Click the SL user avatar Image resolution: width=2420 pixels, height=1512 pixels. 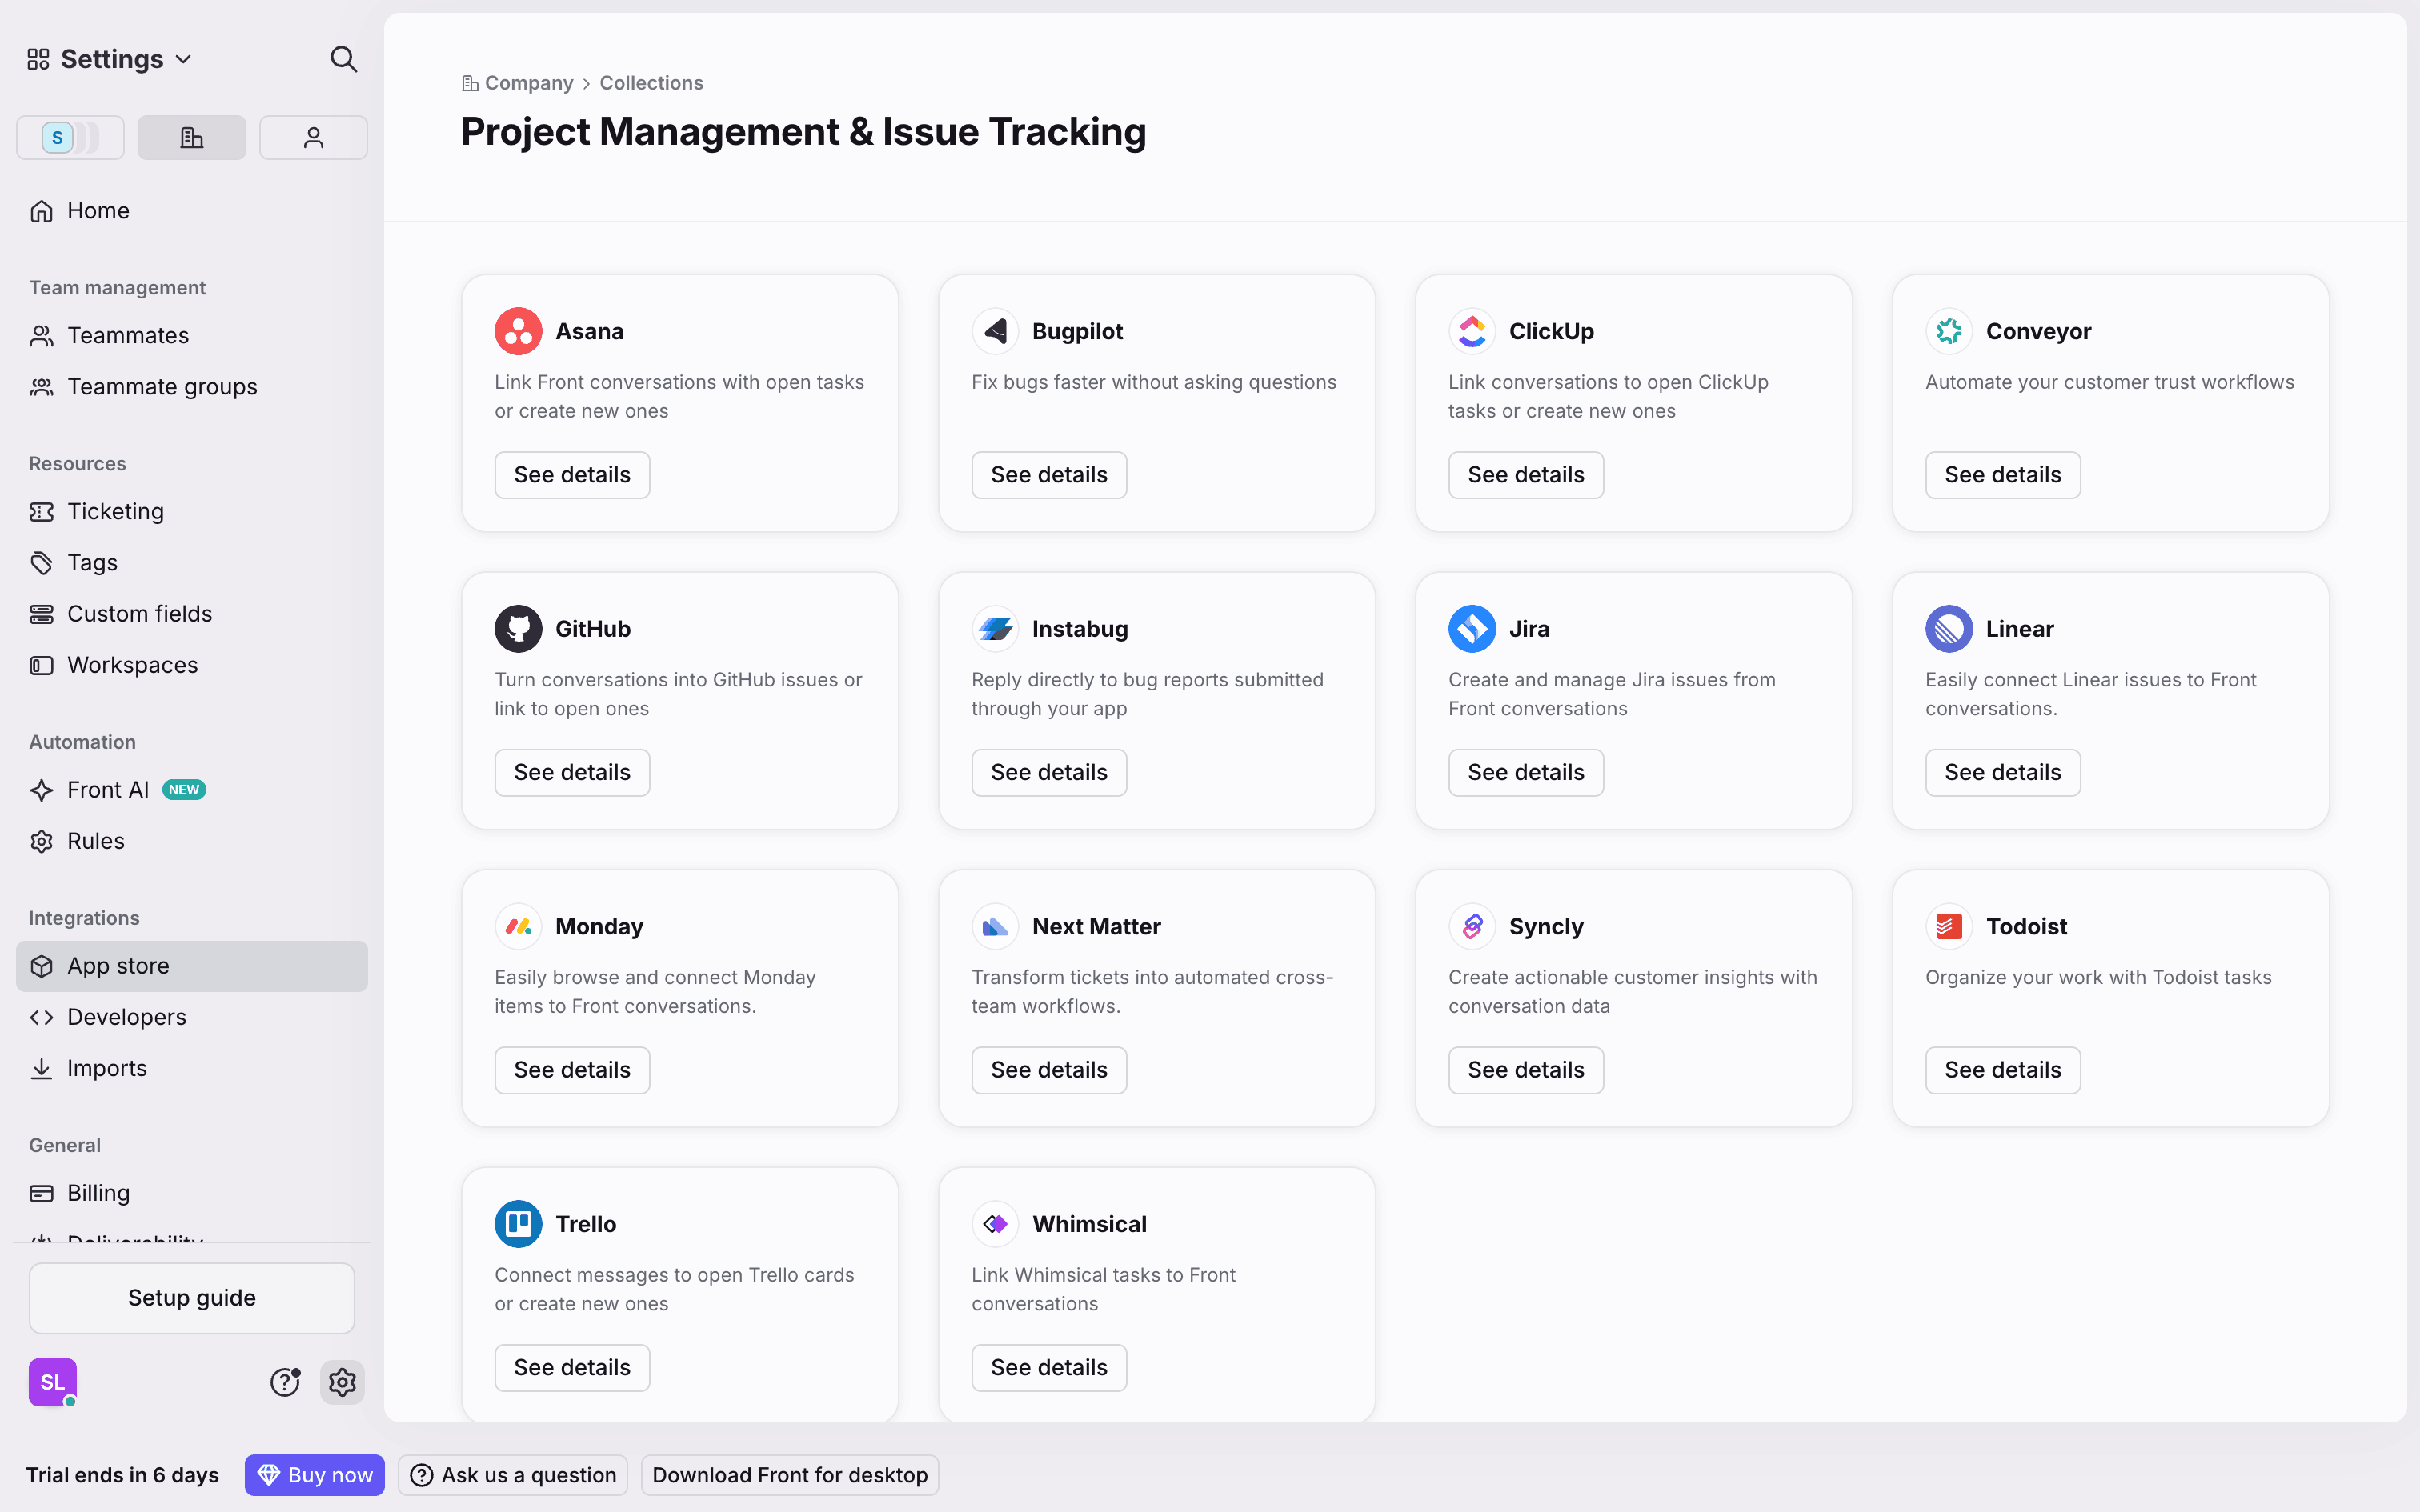coord(53,1382)
